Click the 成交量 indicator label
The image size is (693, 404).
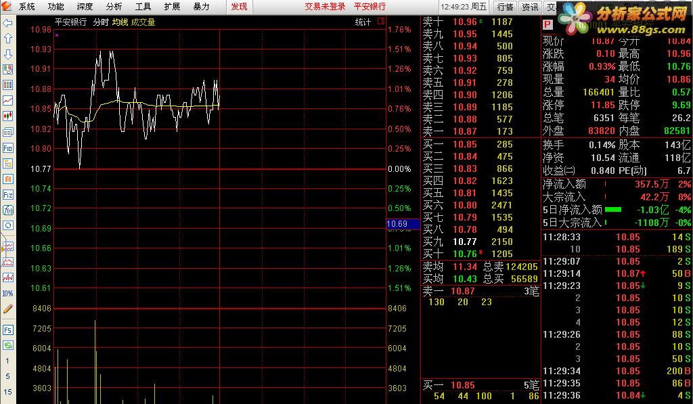point(143,22)
